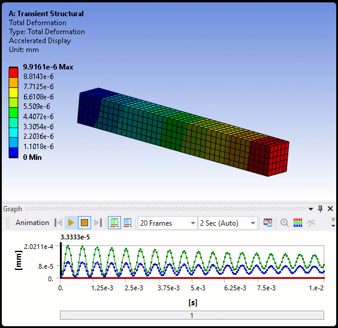Open the 20 Frames dropdown
This screenshot has height=328, width=338.
(x=167, y=223)
